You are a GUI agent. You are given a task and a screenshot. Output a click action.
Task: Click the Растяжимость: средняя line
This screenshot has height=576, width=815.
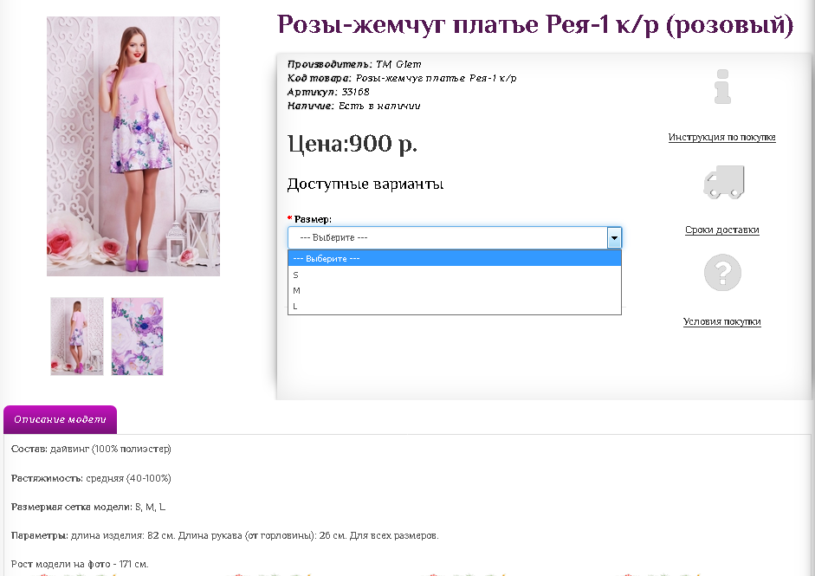[91, 478]
